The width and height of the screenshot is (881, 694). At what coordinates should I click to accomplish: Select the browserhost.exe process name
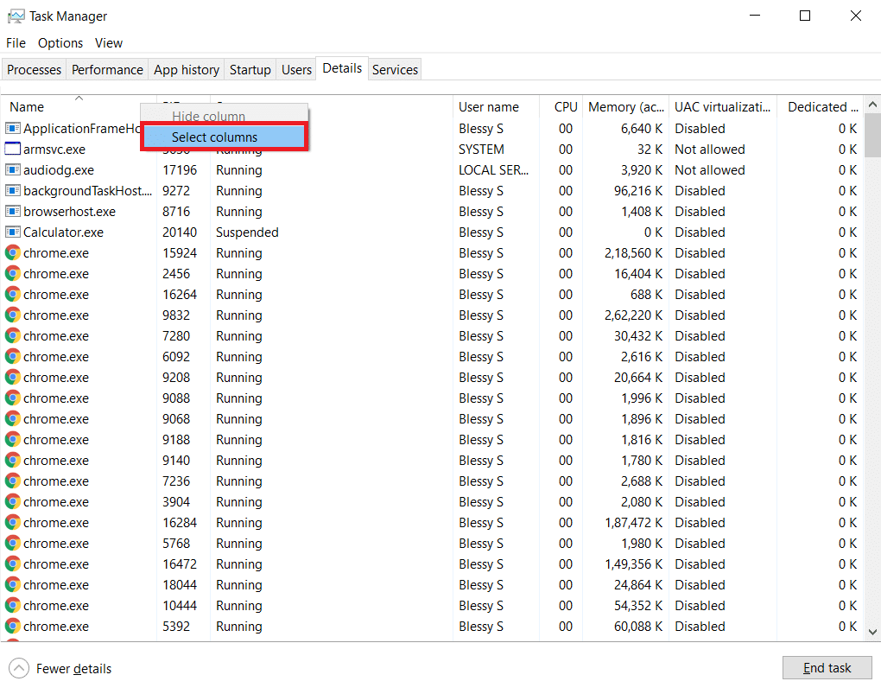(70, 212)
